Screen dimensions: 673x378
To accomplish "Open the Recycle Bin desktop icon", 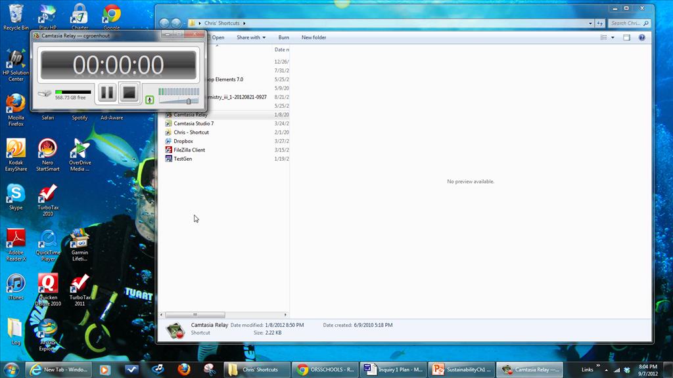I will 16,17.
